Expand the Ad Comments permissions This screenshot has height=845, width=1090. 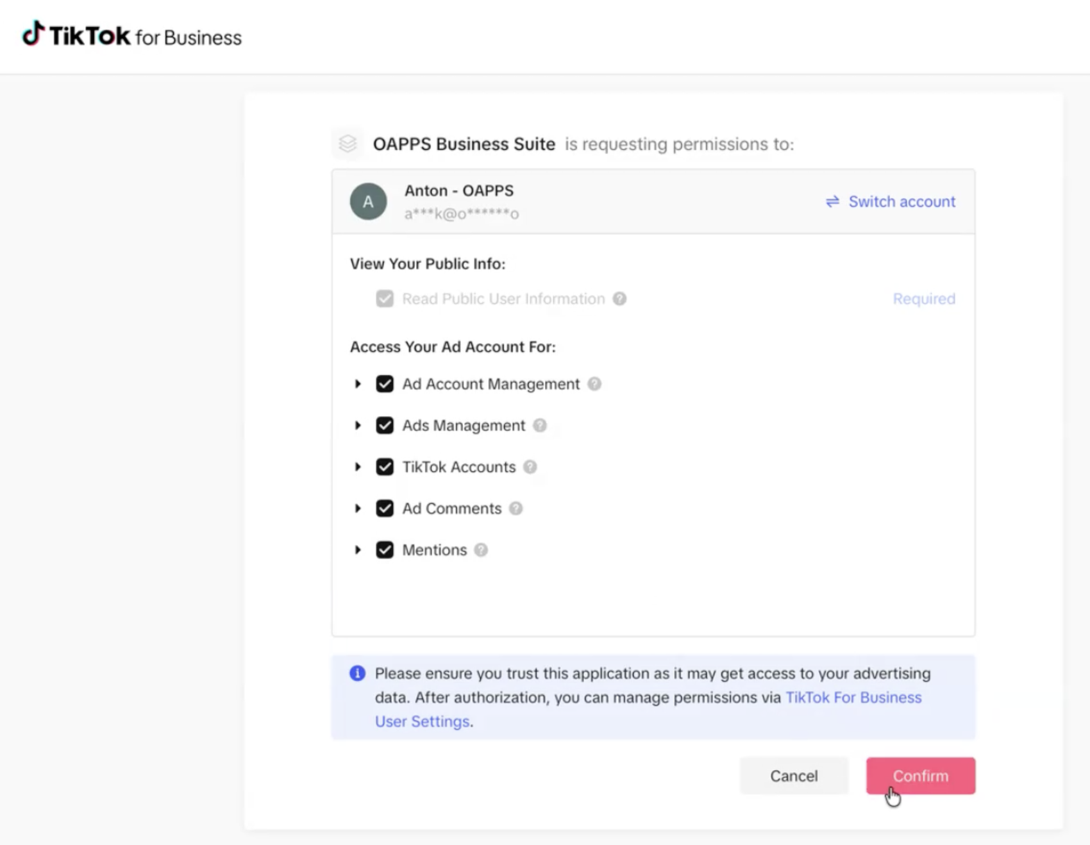(x=358, y=508)
